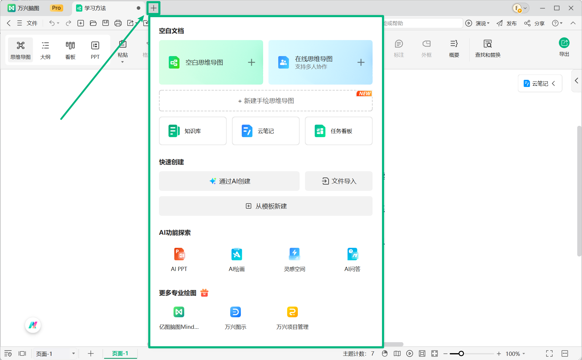Select the 看板 kanban view mode

(x=70, y=50)
